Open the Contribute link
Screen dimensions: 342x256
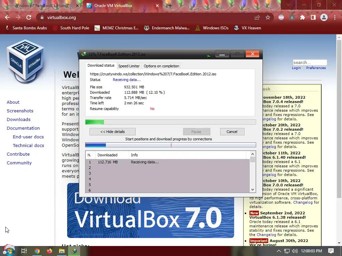[x=18, y=154]
